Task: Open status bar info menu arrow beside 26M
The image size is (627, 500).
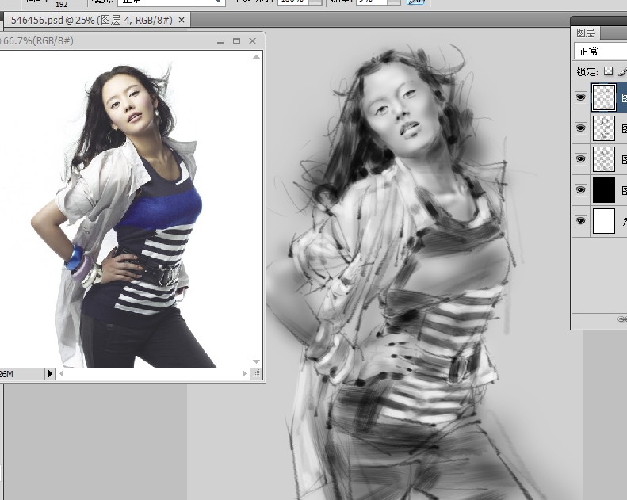Action: click(x=50, y=374)
